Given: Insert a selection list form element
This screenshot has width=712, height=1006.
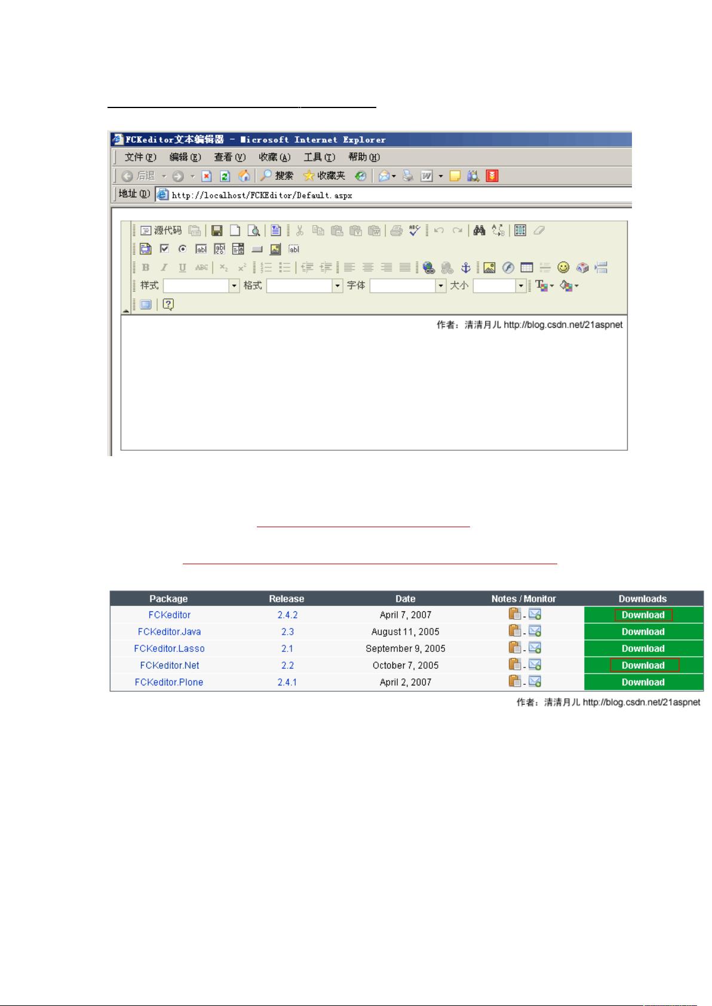Looking at the screenshot, I should coord(238,249).
